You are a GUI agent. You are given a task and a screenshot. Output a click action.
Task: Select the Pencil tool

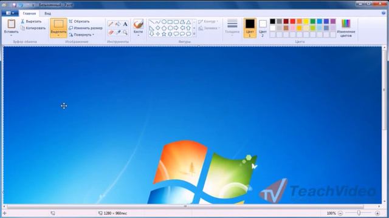click(111, 24)
